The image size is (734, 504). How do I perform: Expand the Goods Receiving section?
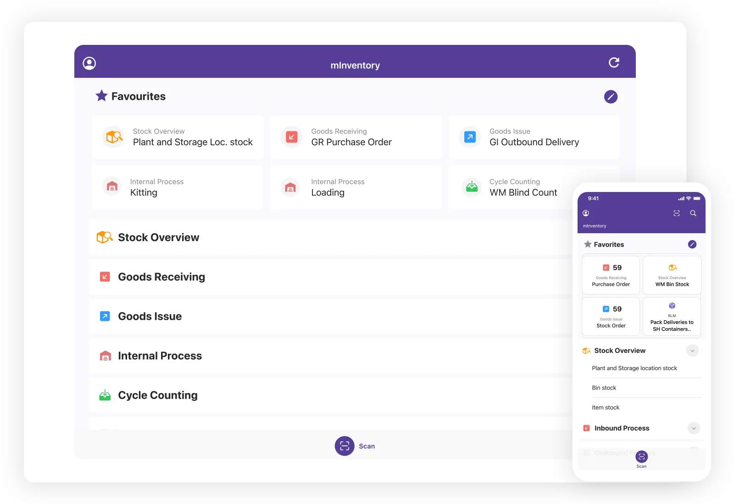pyautogui.click(x=330, y=277)
